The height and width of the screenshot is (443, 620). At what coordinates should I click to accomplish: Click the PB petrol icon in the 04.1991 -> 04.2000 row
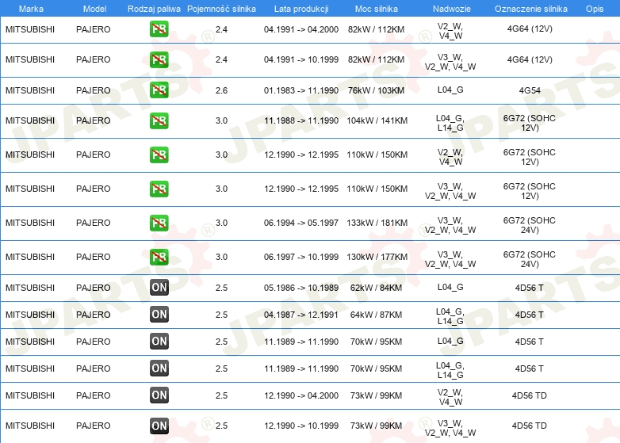[x=159, y=29]
